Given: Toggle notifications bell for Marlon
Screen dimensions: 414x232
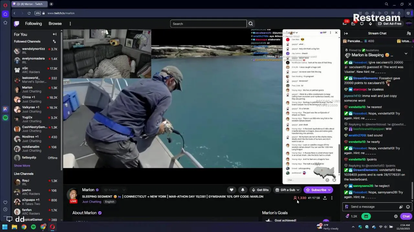Looking at the screenshot, I should click(243, 190).
